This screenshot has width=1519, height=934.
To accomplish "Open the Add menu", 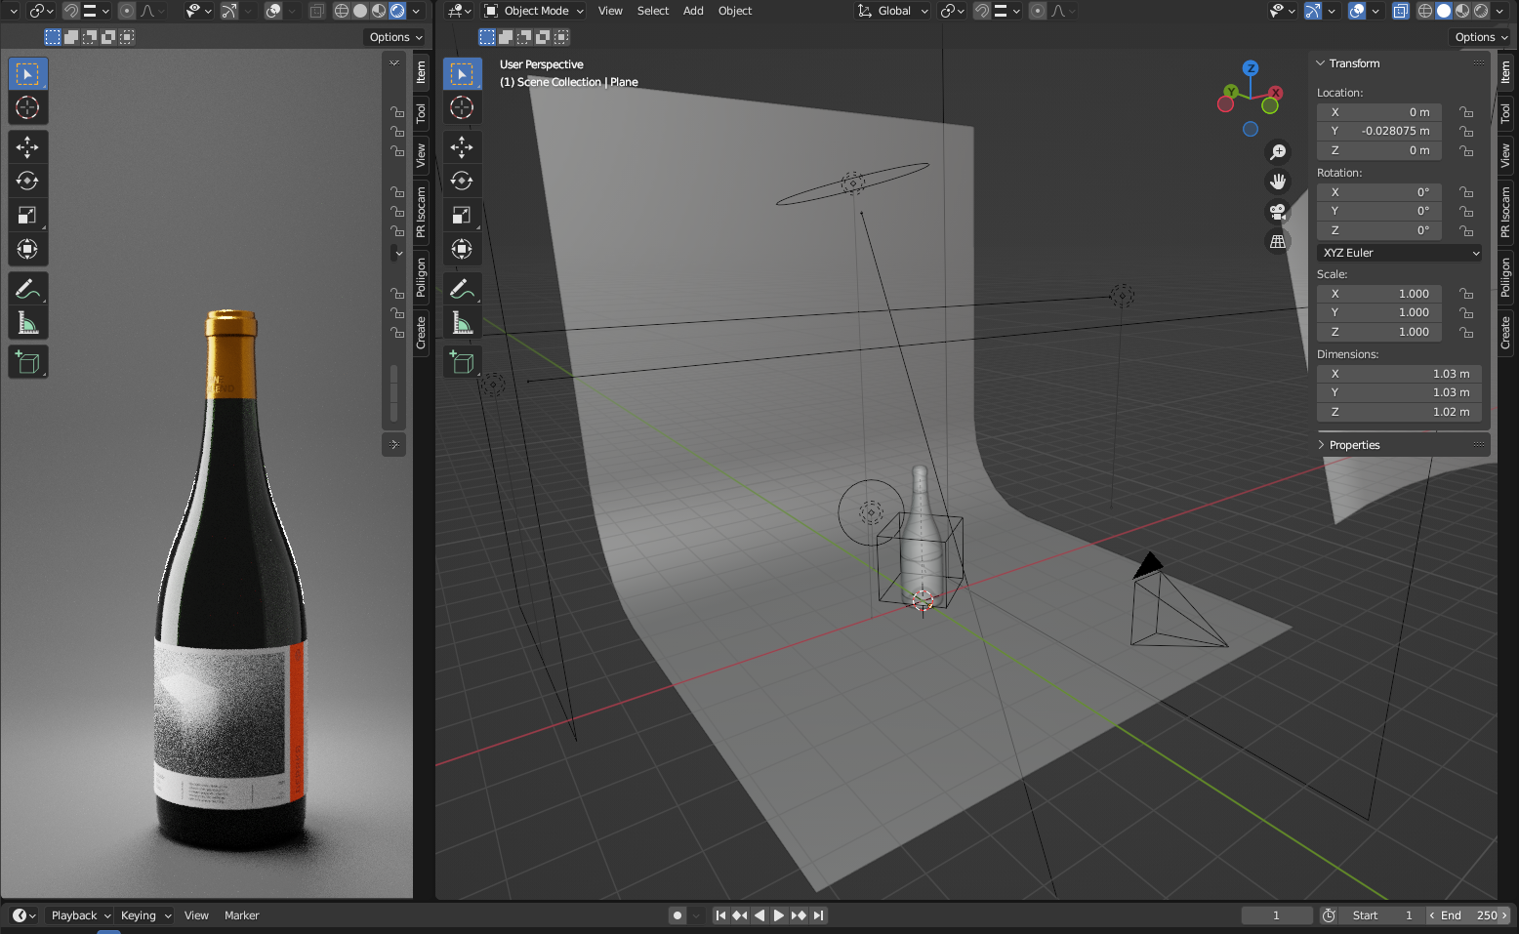I will [693, 11].
